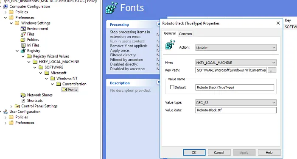Screen dimensions: 297x159
Task: Click the Computer Configuration icon
Action: [6, 6]
